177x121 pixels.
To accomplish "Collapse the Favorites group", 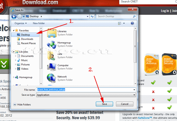I will [x=14, y=30].
